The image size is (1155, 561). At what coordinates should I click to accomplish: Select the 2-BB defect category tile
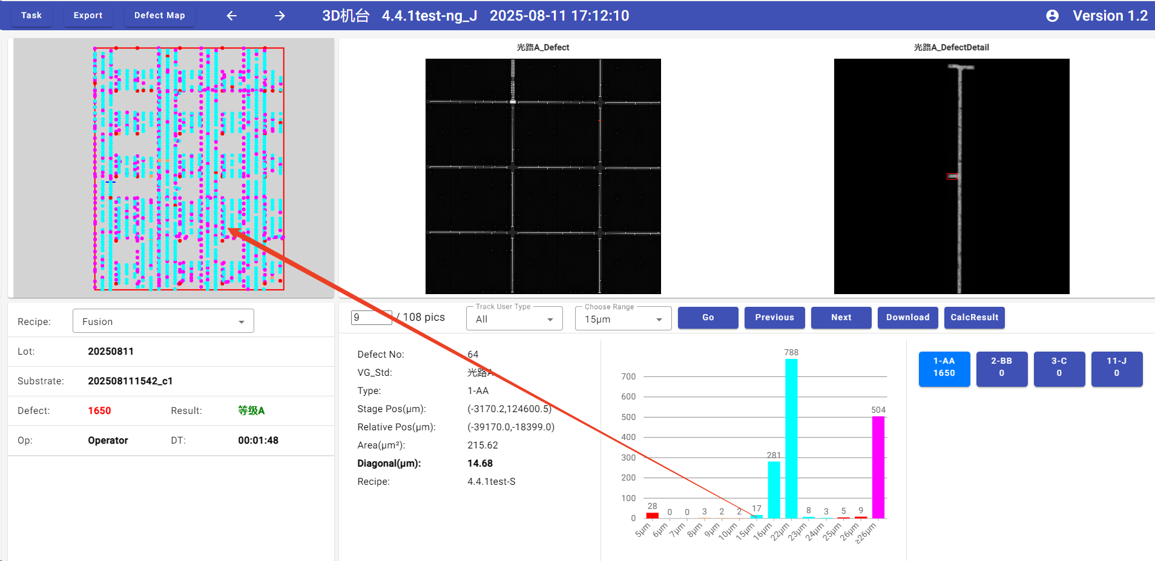1001,369
